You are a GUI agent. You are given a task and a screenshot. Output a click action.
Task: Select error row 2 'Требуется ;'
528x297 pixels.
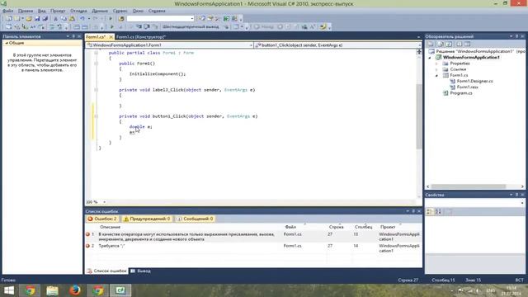pyautogui.click(x=253, y=248)
